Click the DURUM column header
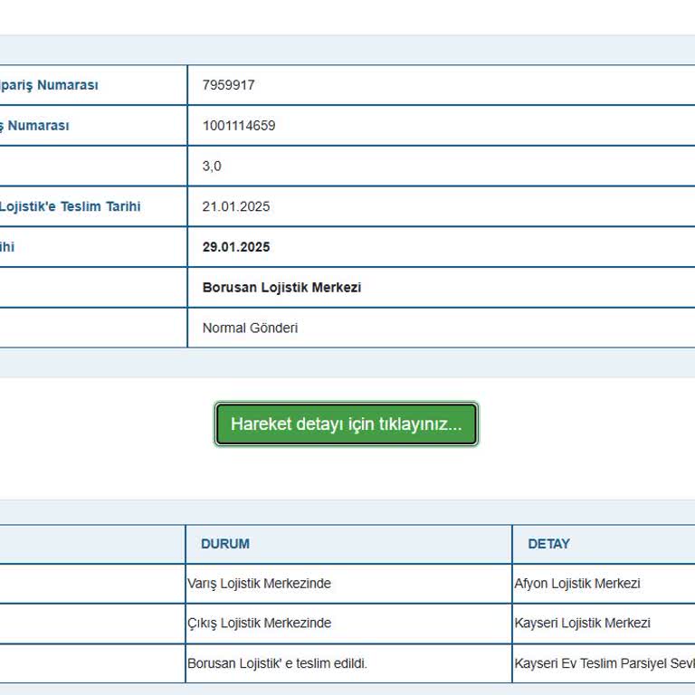This screenshot has height=695, width=695. click(x=225, y=544)
